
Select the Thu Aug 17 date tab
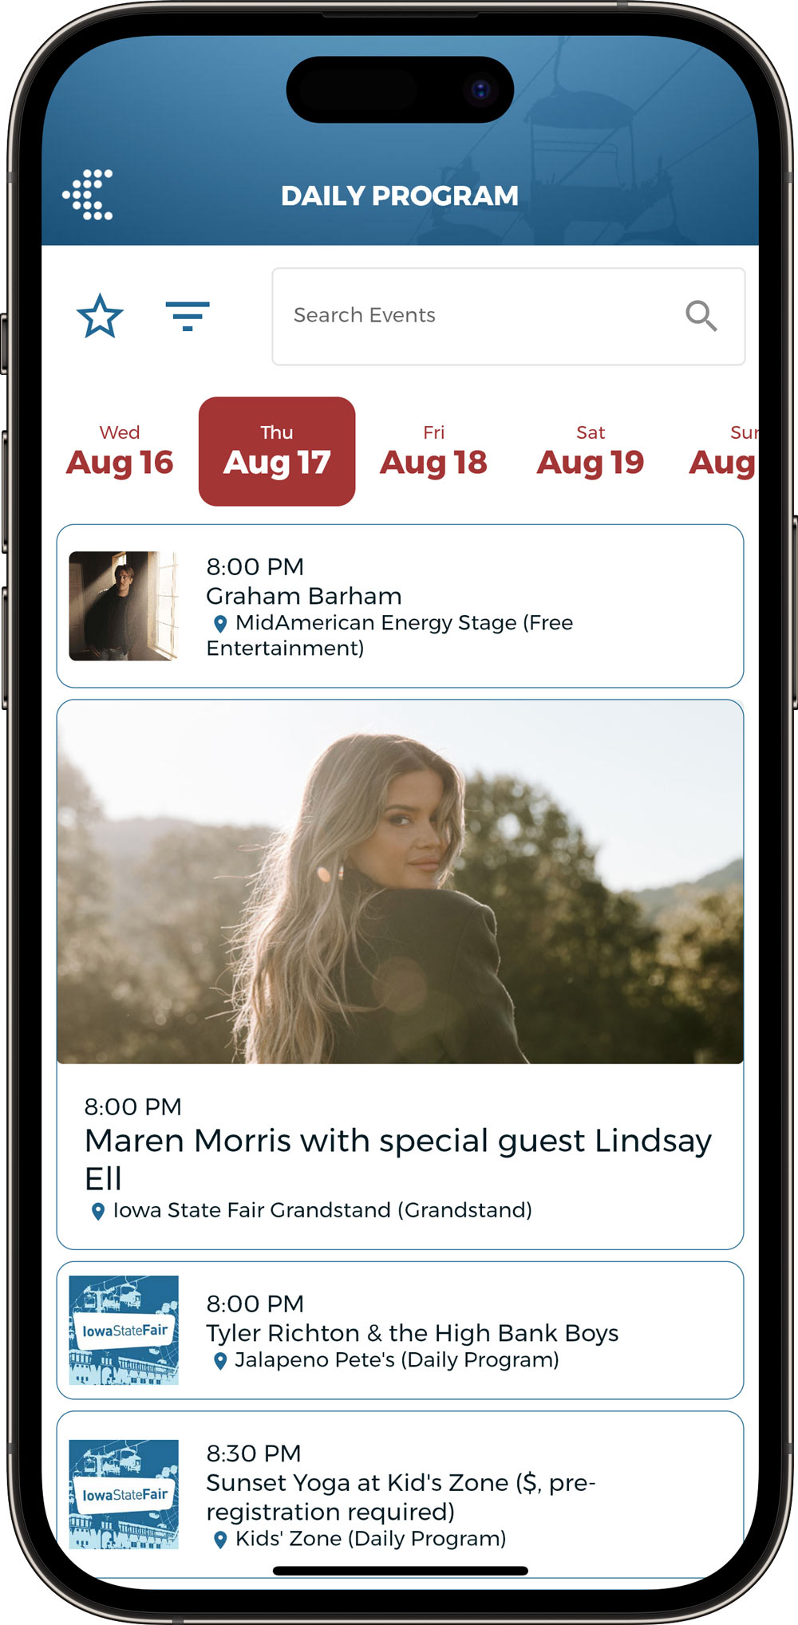click(277, 452)
